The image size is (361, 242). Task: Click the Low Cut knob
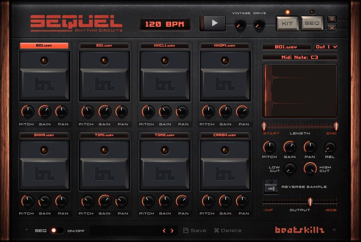(290, 169)
